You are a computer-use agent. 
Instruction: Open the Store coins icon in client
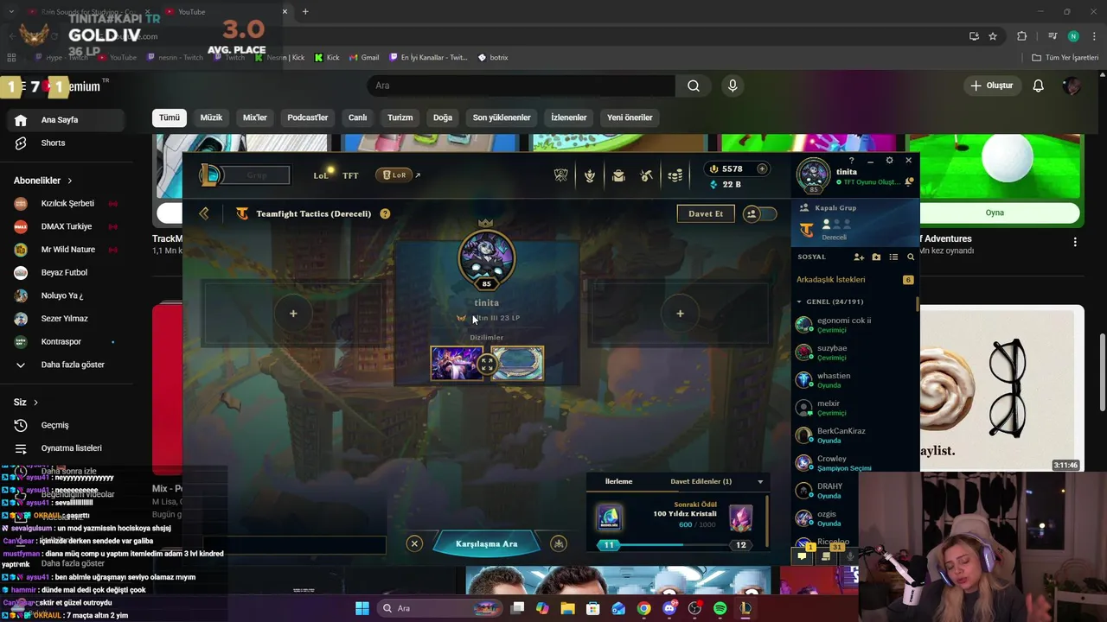(x=675, y=175)
